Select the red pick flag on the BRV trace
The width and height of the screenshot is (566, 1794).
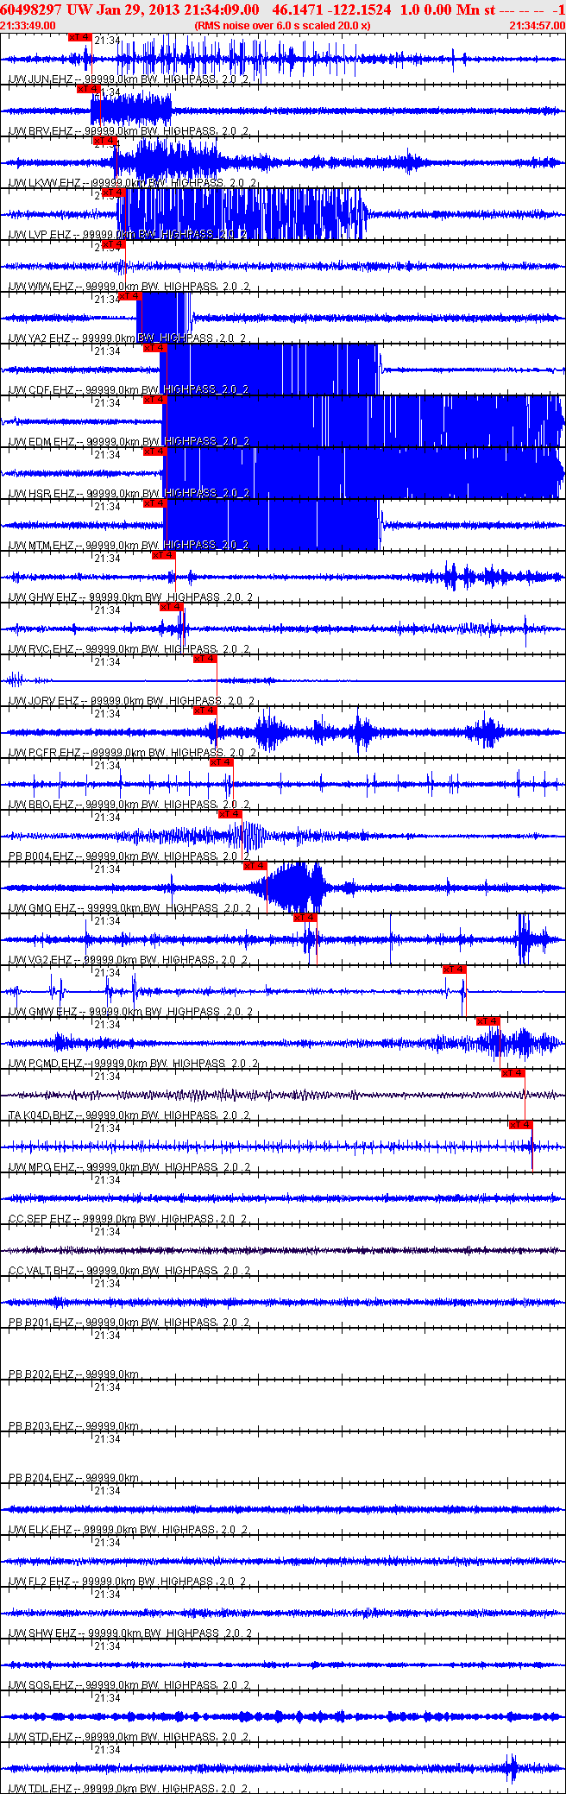click(x=89, y=89)
